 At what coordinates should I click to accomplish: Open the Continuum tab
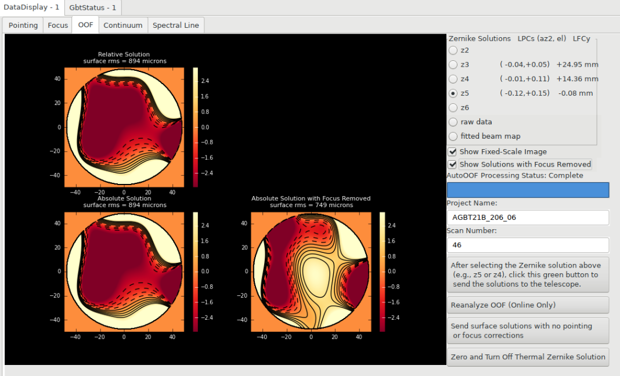pos(123,26)
